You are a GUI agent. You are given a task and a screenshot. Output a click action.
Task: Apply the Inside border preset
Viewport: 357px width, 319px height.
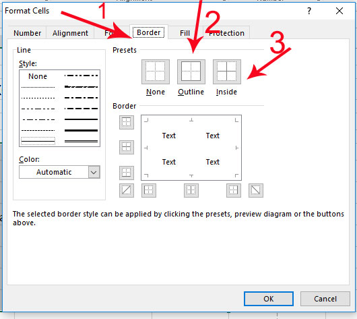[x=227, y=72]
